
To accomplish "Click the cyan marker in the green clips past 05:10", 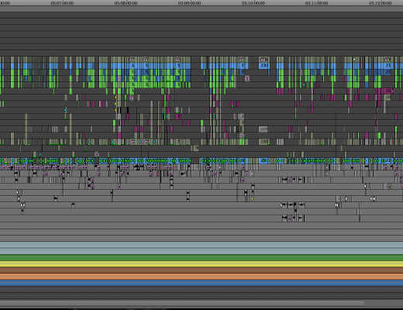I will tap(304, 84).
